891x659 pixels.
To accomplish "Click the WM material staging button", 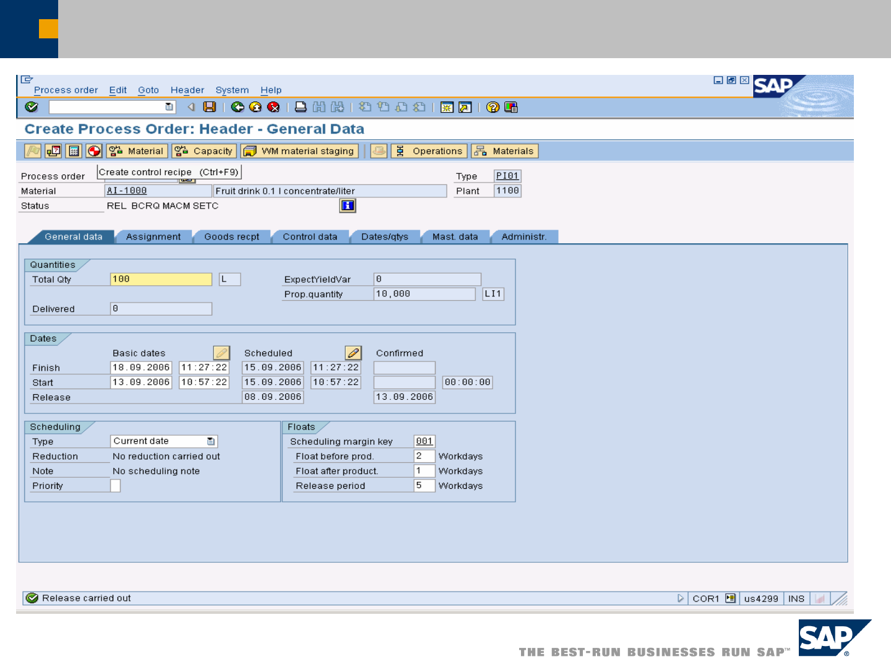I will pos(300,151).
